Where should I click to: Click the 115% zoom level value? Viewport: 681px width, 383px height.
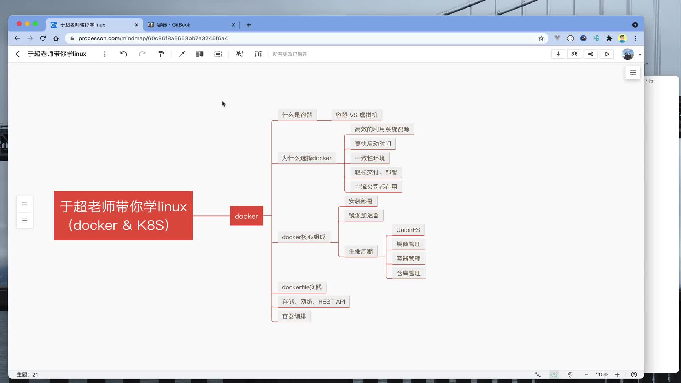pos(602,375)
